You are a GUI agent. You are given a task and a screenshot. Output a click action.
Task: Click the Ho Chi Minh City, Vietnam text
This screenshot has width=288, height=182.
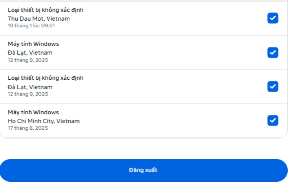click(x=44, y=121)
